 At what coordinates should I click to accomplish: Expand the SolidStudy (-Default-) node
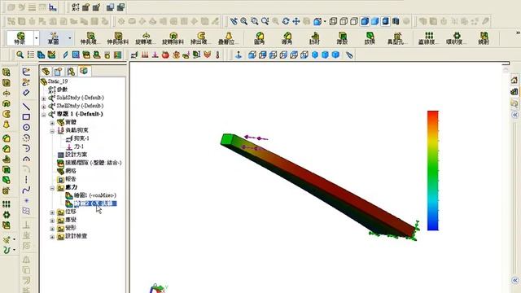point(43,98)
